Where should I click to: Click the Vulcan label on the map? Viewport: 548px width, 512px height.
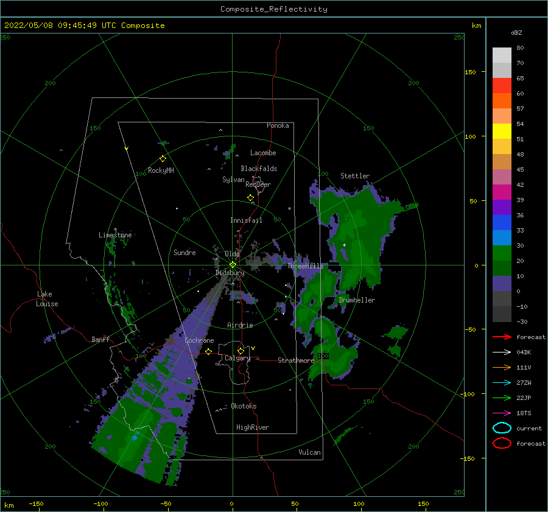(310, 452)
